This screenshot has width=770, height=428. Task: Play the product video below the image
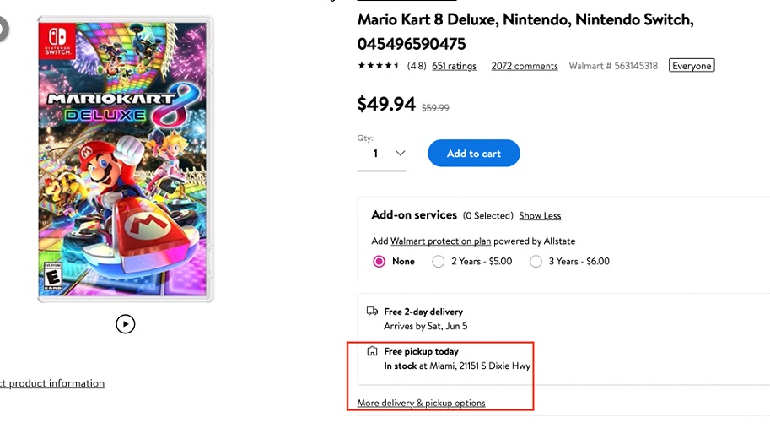coord(126,324)
